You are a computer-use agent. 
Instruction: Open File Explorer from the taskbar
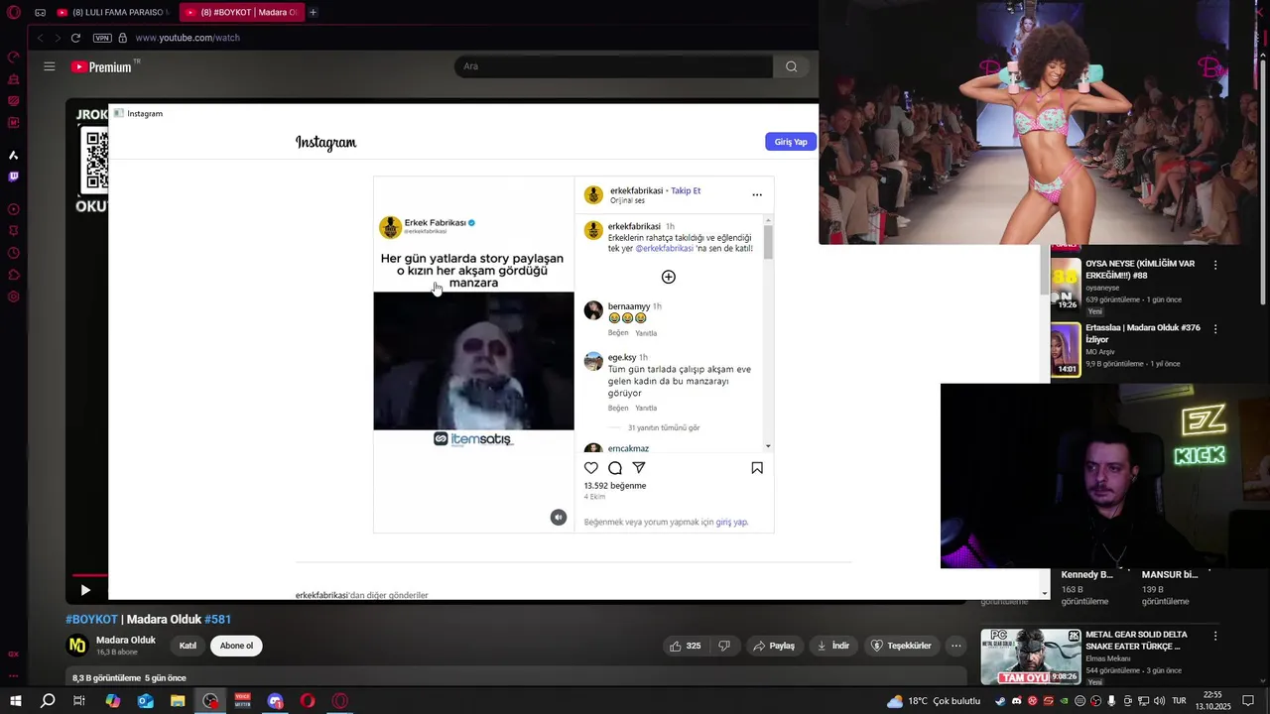178,701
